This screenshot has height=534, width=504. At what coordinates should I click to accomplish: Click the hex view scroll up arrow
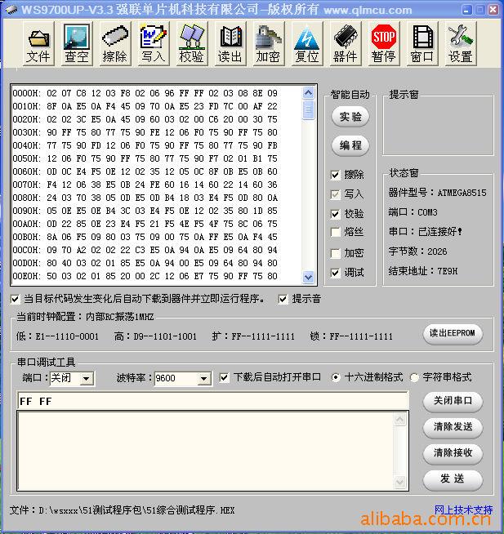coord(309,92)
